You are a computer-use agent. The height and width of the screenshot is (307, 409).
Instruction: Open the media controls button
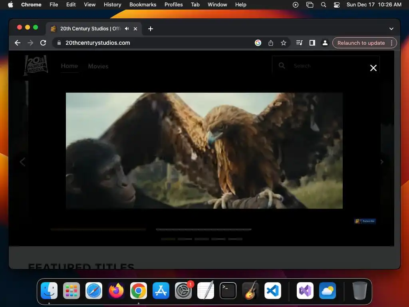300,43
